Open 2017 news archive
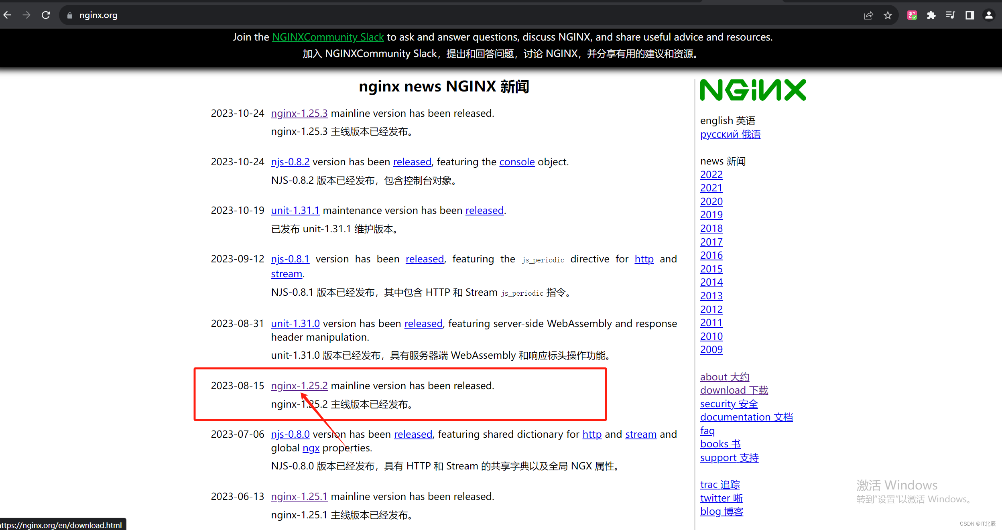Image resolution: width=1002 pixels, height=530 pixels. click(x=711, y=242)
